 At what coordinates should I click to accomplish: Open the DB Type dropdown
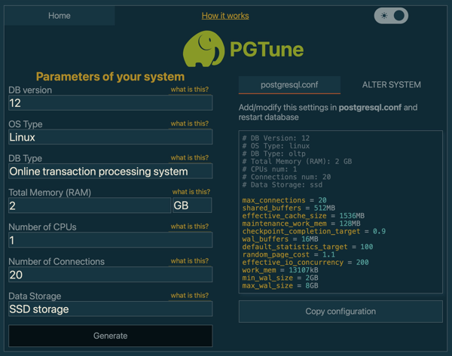[111, 171]
